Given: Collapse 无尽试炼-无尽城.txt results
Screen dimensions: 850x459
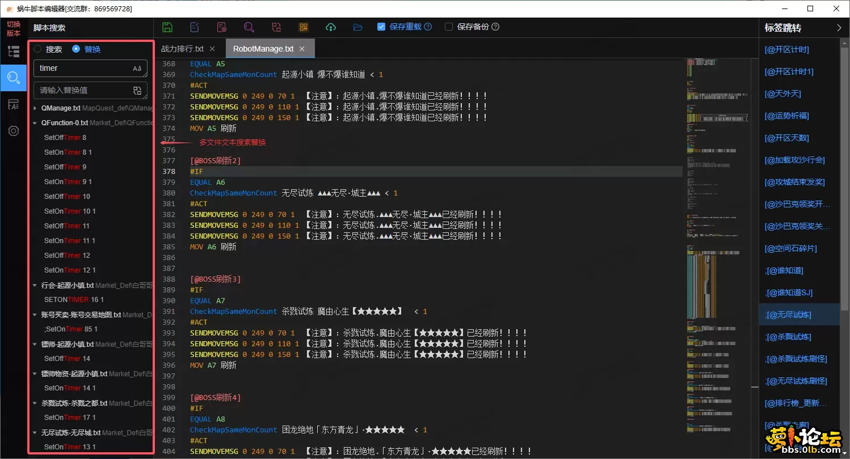Looking at the screenshot, I should click(x=35, y=433).
